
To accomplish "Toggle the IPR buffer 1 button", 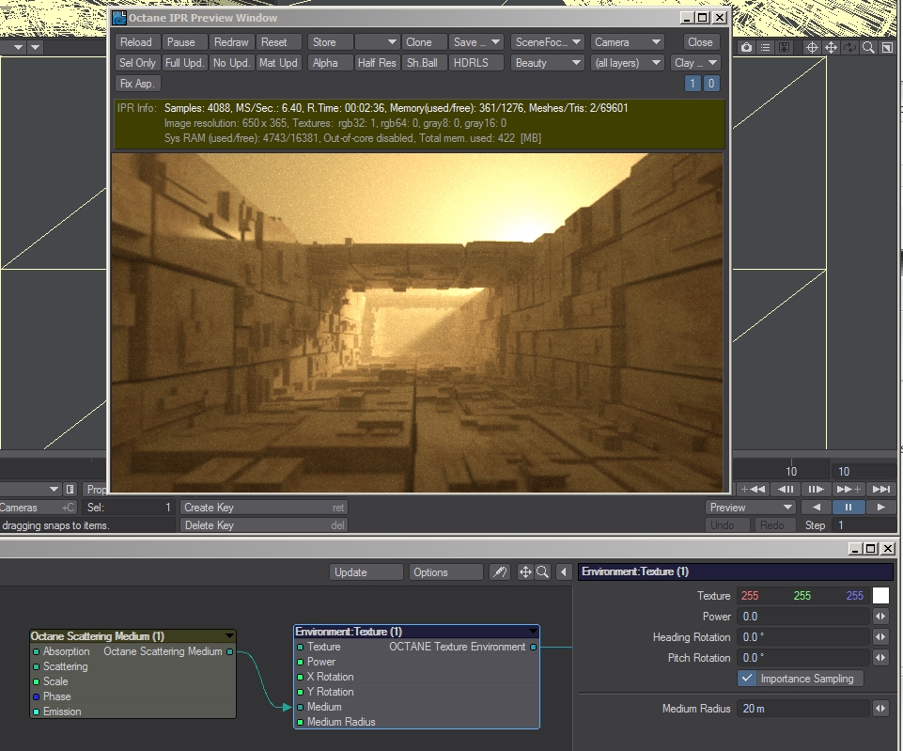I will pos(693,84).
